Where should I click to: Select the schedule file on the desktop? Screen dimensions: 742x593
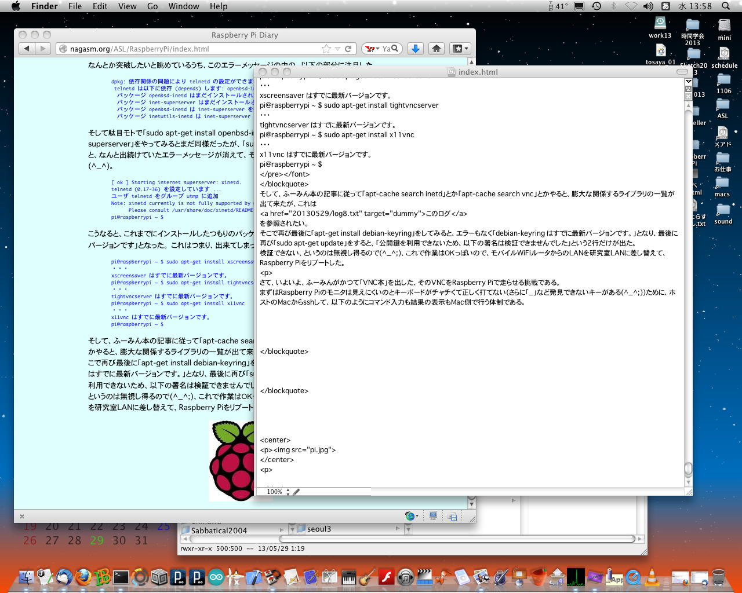click(x=724, y=57)
